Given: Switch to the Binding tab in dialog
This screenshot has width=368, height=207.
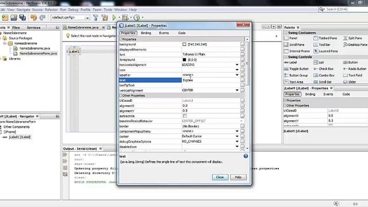Looking at the screenshot, I should pos(146,33).
